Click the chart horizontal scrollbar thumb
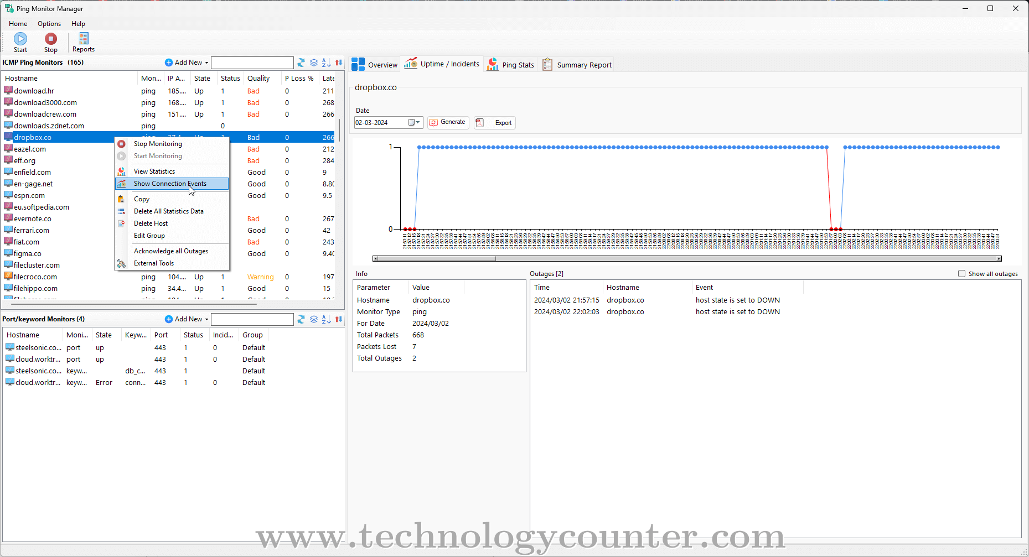Viewport: 1029px width, 557px height. coord(437,259)
